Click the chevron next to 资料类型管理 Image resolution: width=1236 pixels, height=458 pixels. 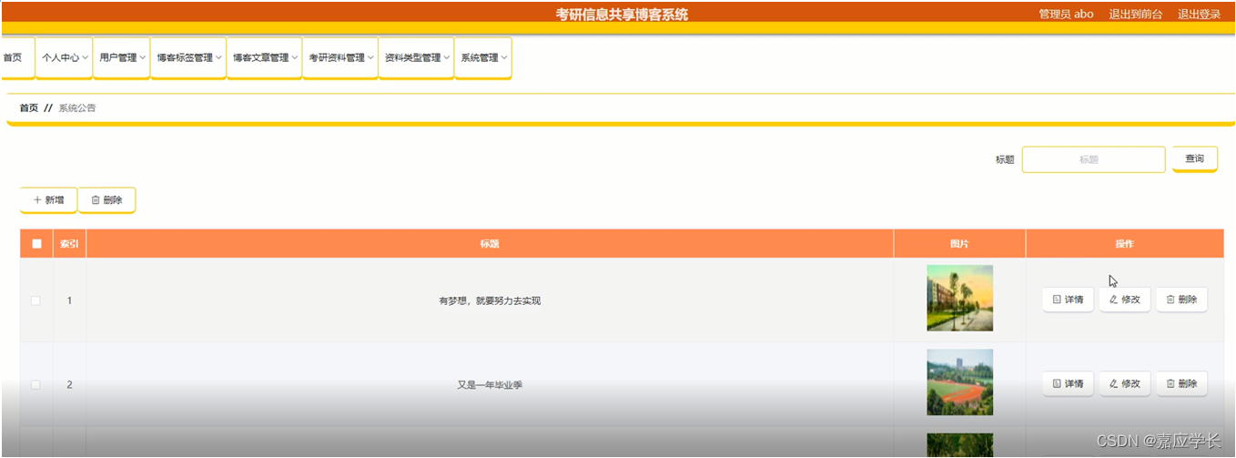tap(447, 58)
